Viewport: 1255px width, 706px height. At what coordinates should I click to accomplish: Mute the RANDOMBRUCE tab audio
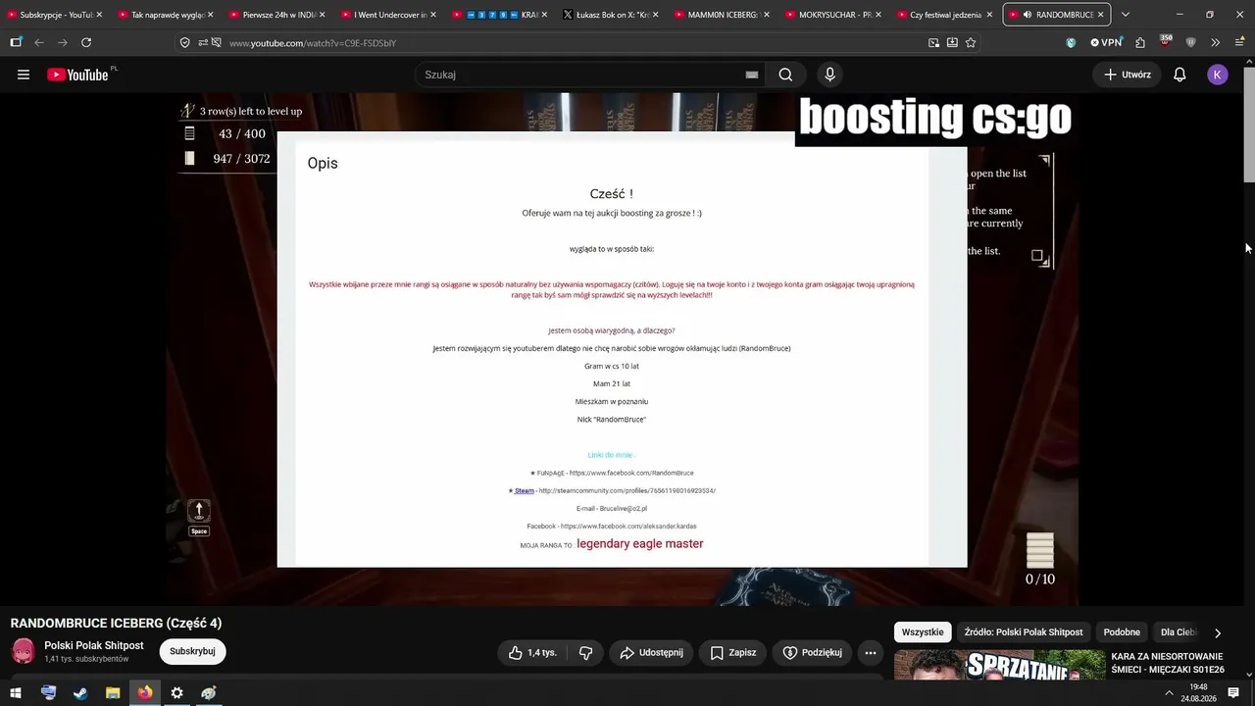point(1026,15)
